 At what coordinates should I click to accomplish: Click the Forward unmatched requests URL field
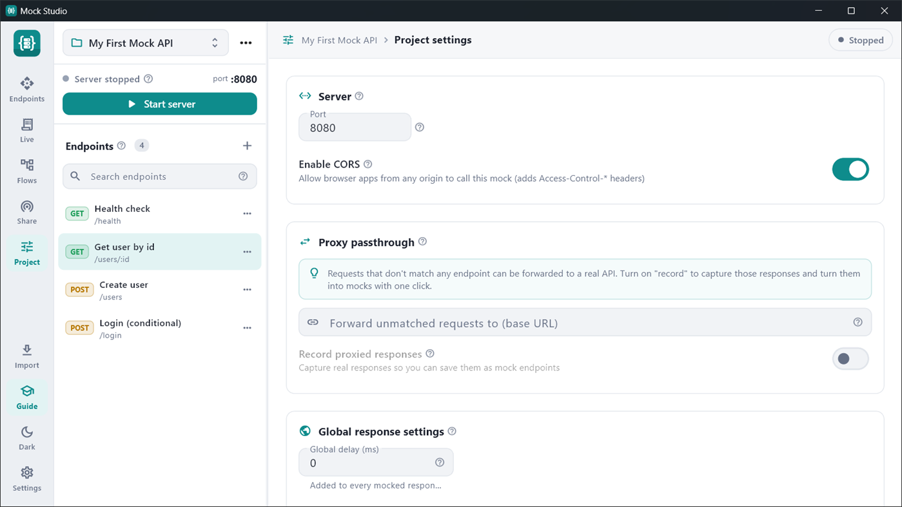click(585, 322)
